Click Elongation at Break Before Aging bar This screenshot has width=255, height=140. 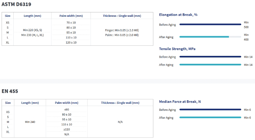coord(210,24)
